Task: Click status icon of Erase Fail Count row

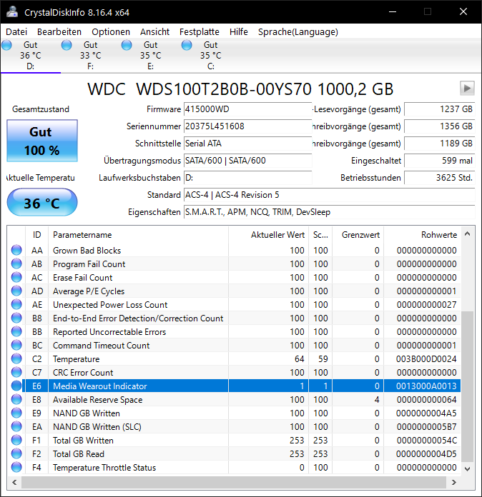Action: tap(16, 277)
